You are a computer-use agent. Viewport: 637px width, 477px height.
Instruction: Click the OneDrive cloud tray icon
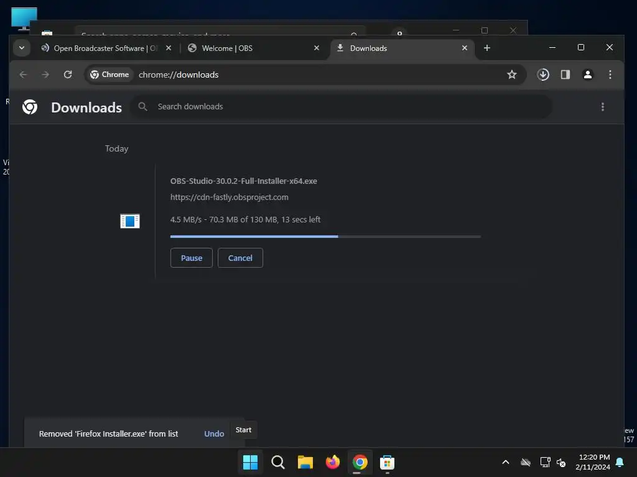point(526,462)
